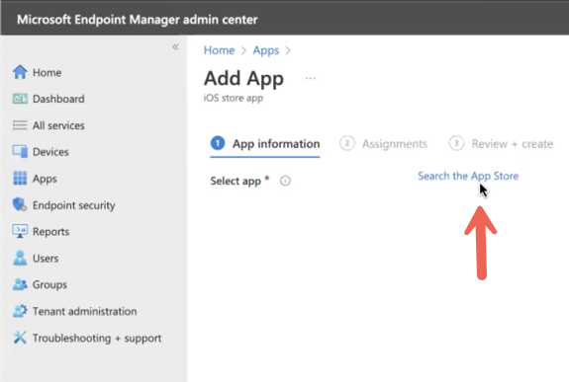Click the Devices monitor icon
The image size is (569, 382).
pyautogui.click(x=20, y=152)
